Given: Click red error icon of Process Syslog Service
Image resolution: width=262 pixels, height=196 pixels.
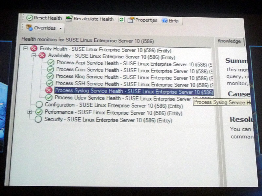Looking at the screenshot, I should coord(49,90).
